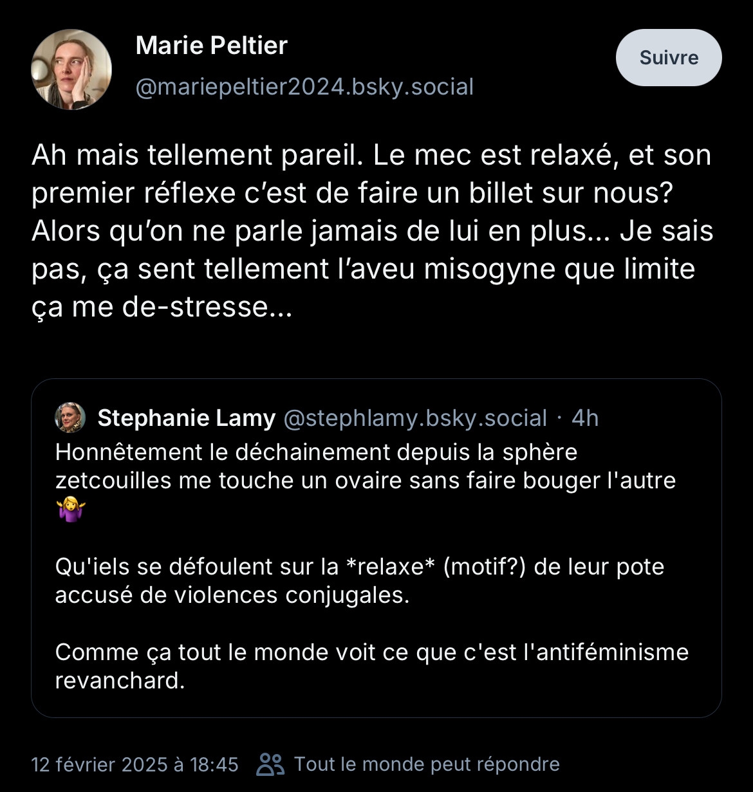Click the 4h timestamp on the quoted post
753x792 pixels.
585,418
